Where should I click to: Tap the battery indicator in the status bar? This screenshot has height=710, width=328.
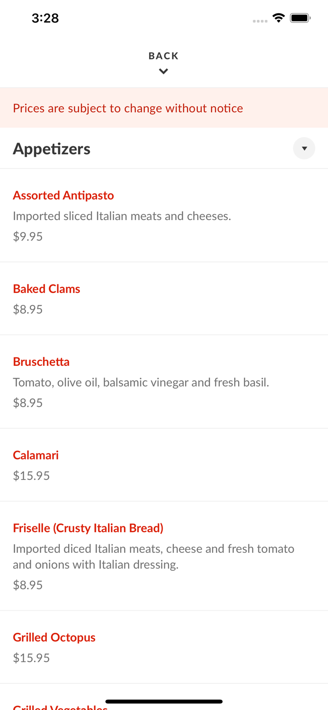pos(300,18)
